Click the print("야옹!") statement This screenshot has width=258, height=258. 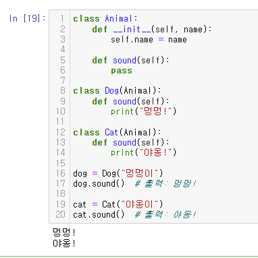click(143, 153)
